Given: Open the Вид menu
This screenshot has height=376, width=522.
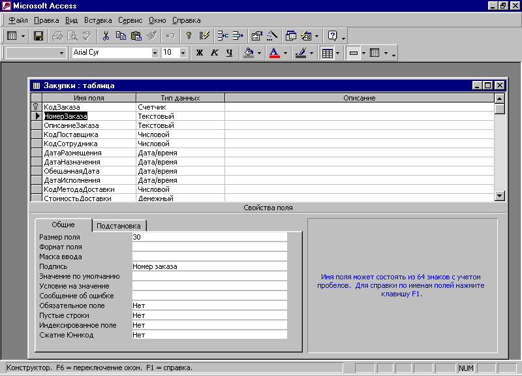Looking at the screenshot, I should [x=71, y=20].
